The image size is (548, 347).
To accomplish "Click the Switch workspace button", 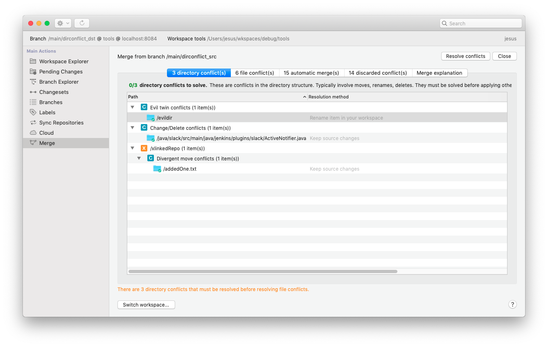I will point(146,305).
